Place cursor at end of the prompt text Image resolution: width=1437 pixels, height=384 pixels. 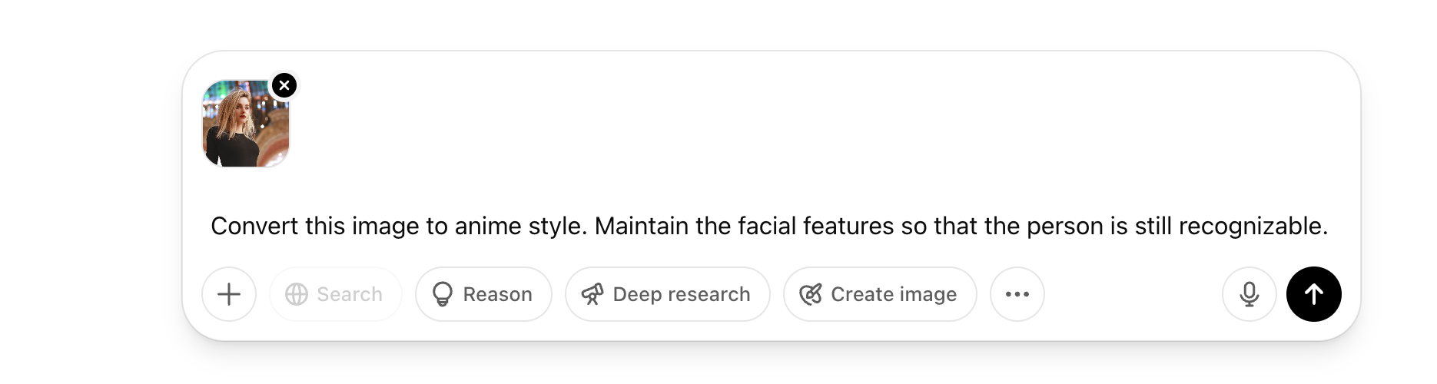(1329, 227)
